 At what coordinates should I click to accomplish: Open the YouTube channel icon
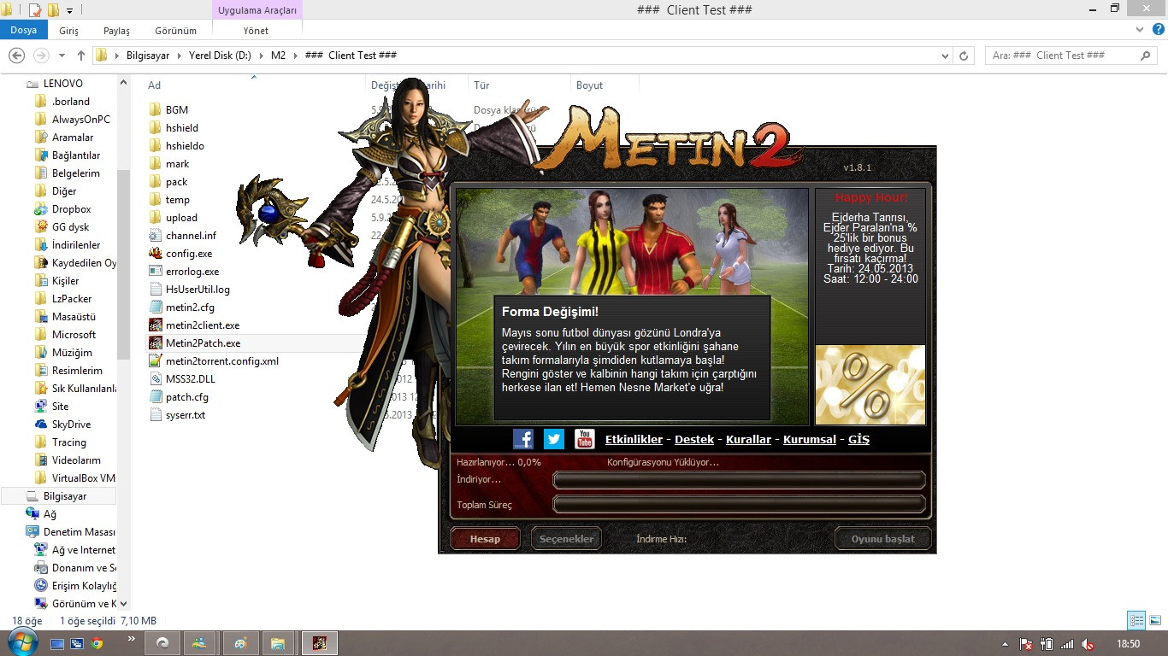584,440
